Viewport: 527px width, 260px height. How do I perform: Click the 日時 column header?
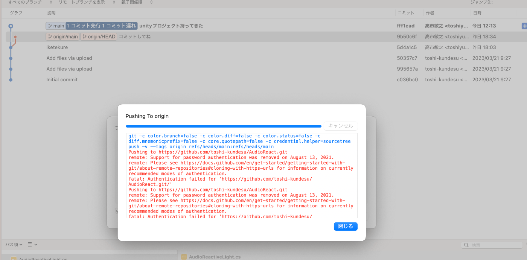pyautogui.click(x=477, y=12)
